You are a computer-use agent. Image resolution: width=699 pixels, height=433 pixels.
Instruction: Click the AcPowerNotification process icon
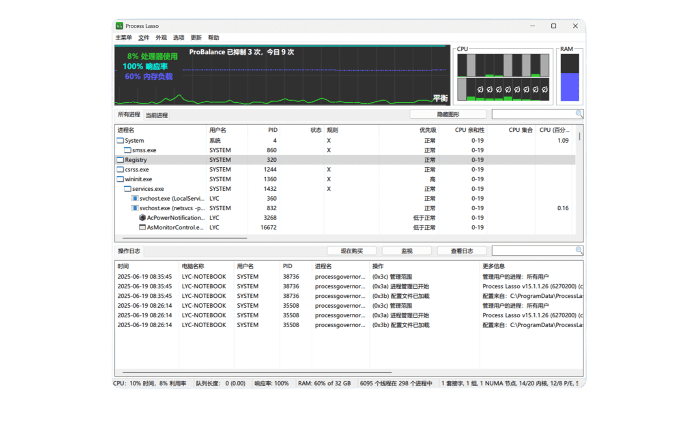click(142, 218)
